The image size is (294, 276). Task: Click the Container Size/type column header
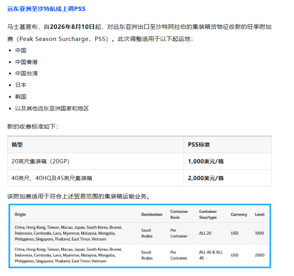(x=208, y=214)
